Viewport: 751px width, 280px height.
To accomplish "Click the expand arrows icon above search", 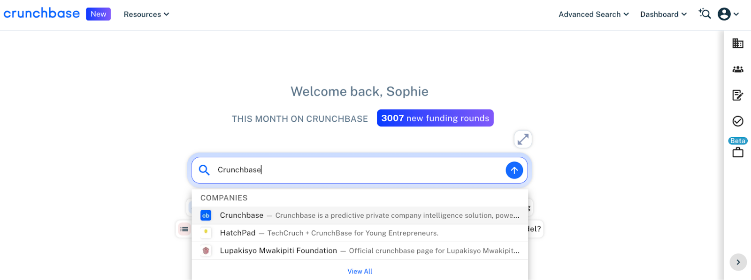I will tap(523, 139).
